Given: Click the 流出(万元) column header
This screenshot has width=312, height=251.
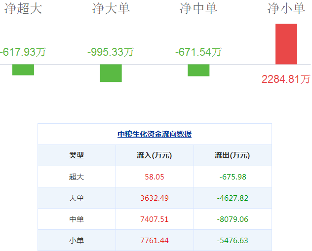Looking at the screenshot, I should point(232,155).
